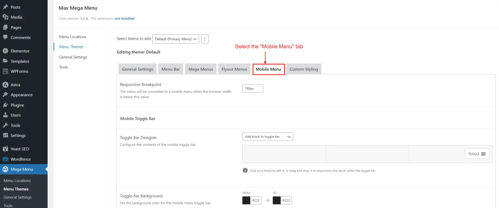Open the Yoast SEO menu label
The image size is (499, 208).
20,149
